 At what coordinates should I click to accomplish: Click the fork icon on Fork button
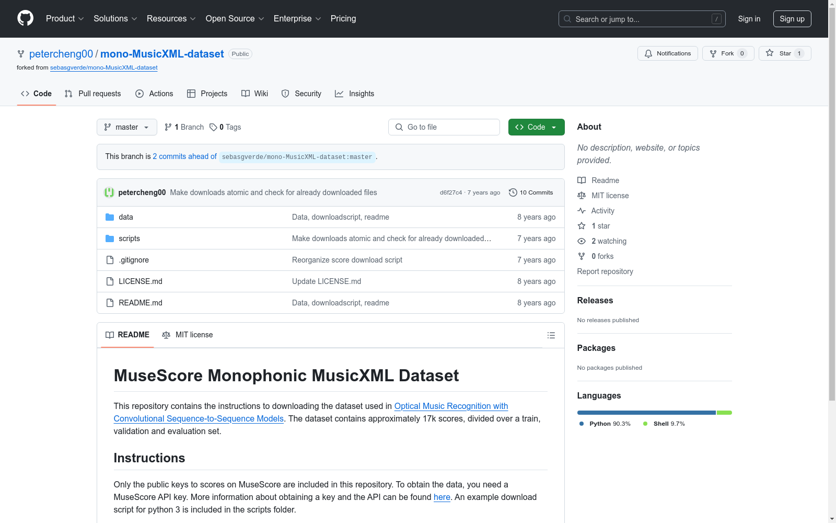click(713, 53)
